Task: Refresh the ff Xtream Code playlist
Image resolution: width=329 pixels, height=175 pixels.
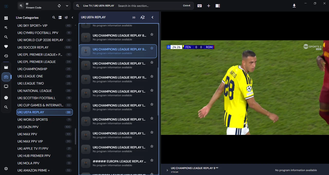Action: point(59,6)
